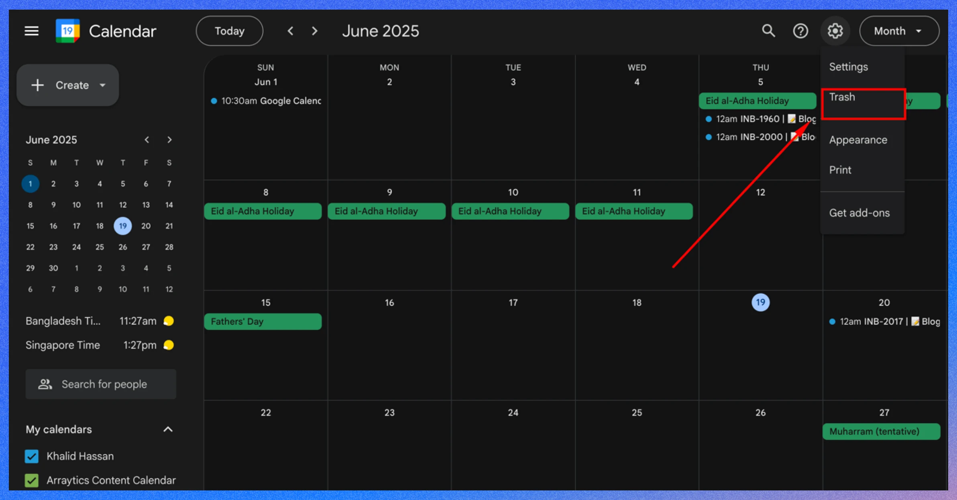
Task: Open Eid al-Adha Holiday on Monday 9
Action: pos(387,211)
